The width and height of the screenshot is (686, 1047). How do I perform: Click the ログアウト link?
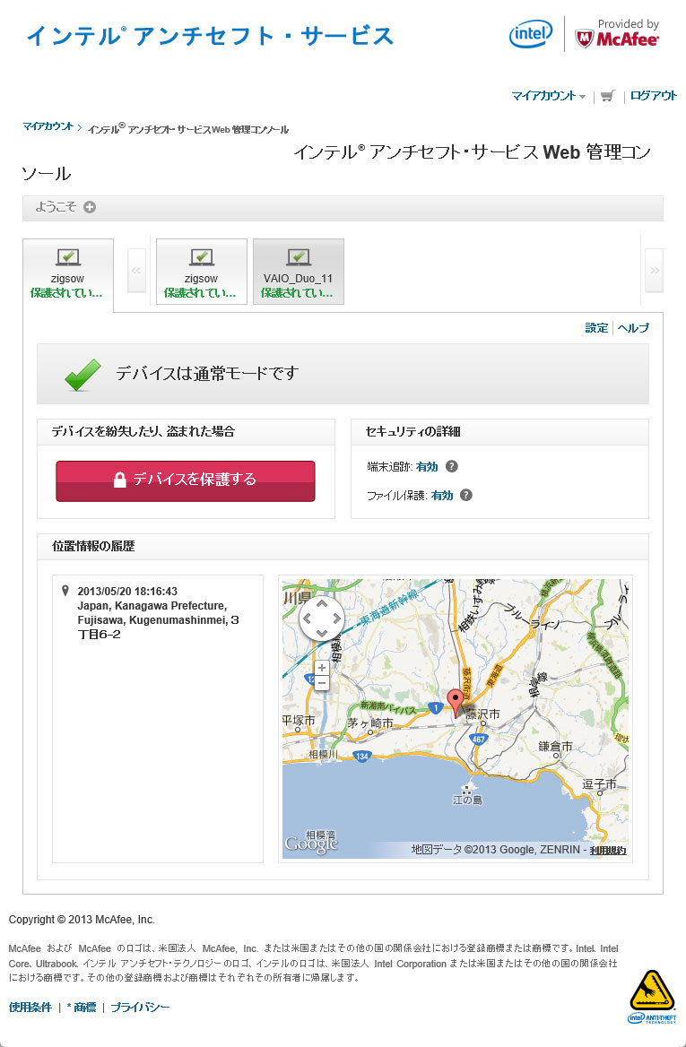pyautogui.click(x=654, y=96)
